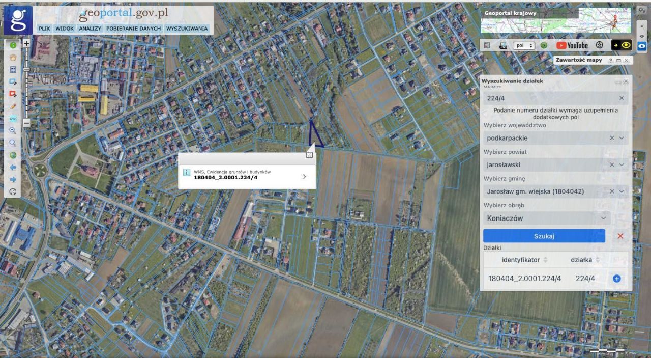Go to previous map view arrow

coord(13,168)
